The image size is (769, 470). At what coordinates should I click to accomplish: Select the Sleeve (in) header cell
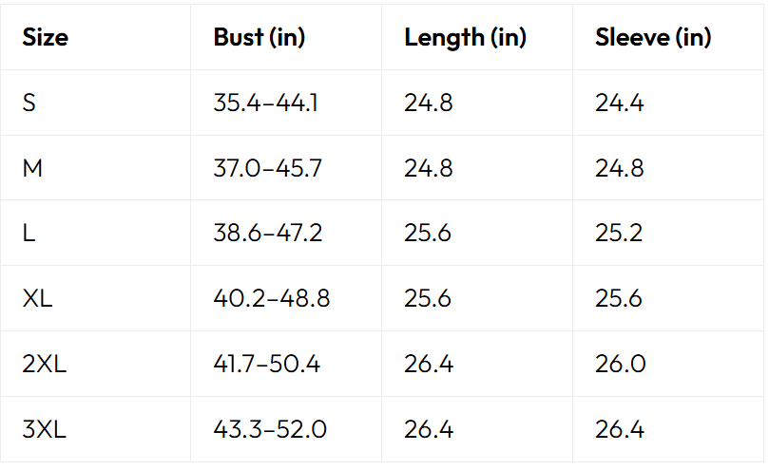653,38
